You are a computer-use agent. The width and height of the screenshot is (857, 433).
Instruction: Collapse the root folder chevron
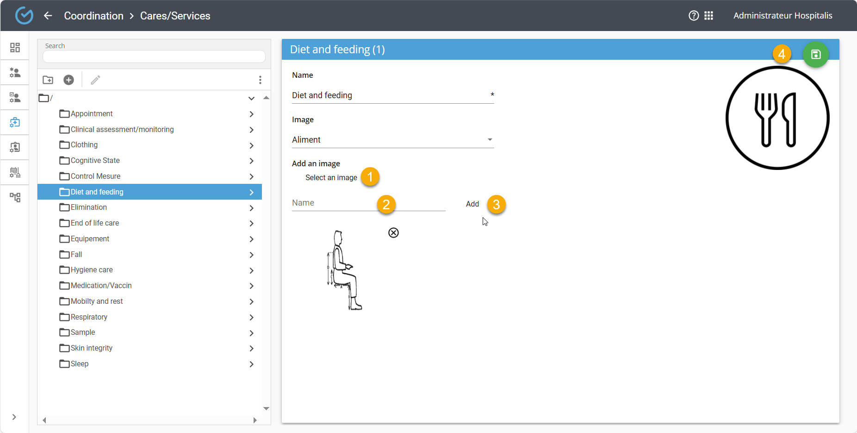pyautogui.click(x=251, y=98)
